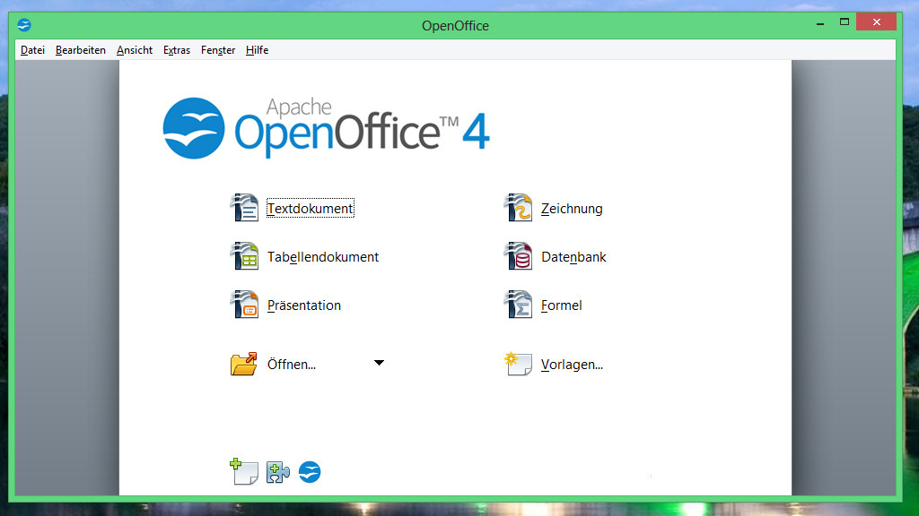Click the Formel sigma icon

[x=518, y=305]
